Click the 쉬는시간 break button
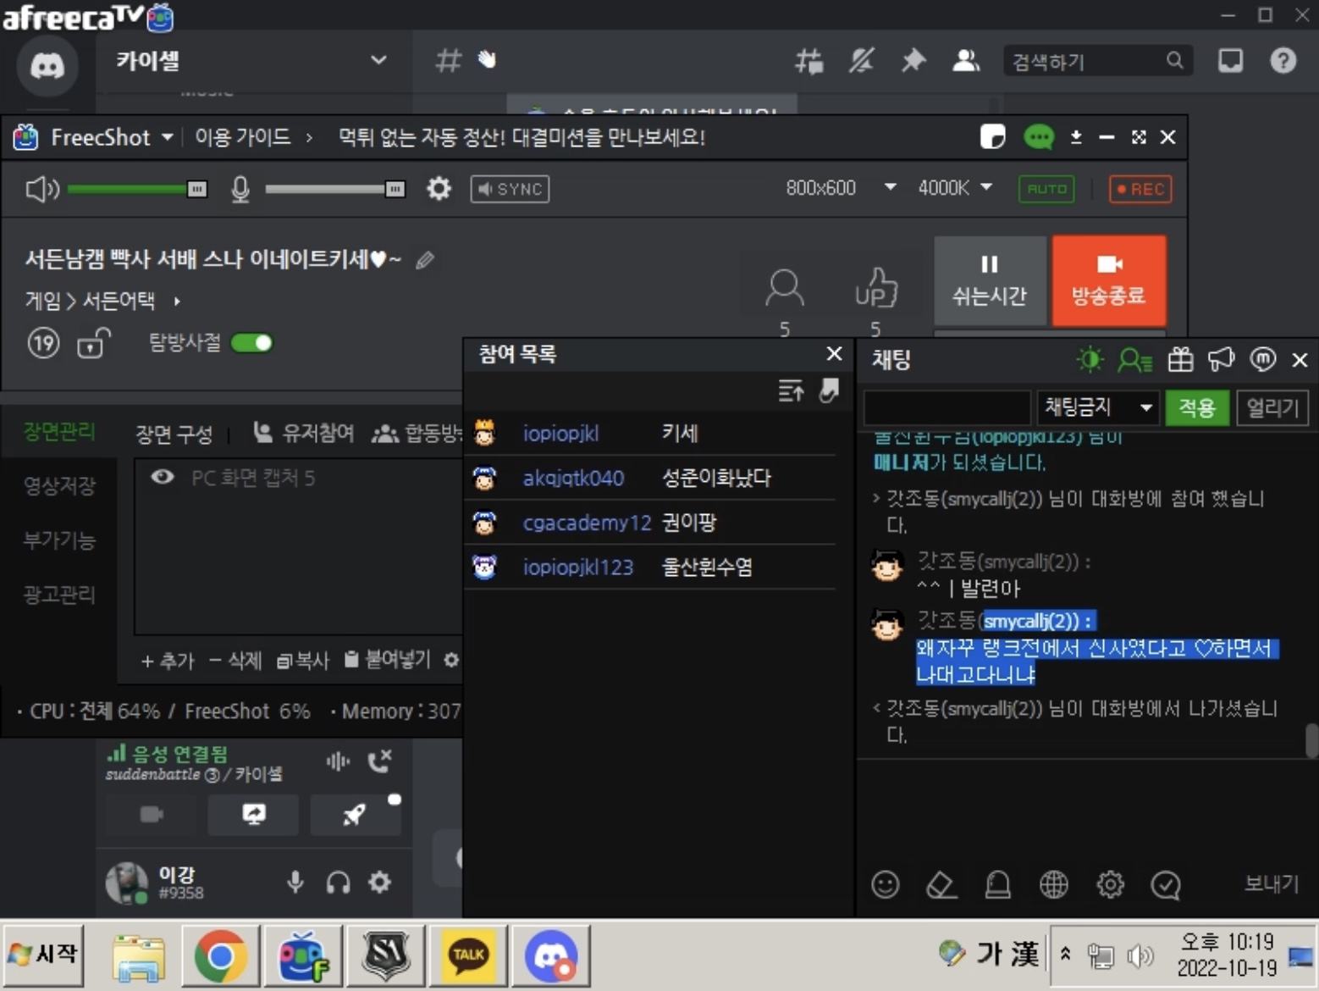 pyautogui.click(x=989, y=280)
